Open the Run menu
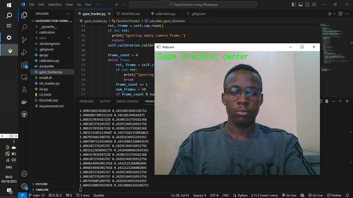 (x=88, y=4)
